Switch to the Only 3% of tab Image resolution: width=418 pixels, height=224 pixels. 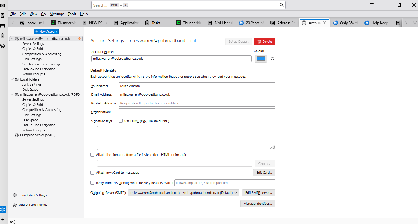tap(346, 23)
